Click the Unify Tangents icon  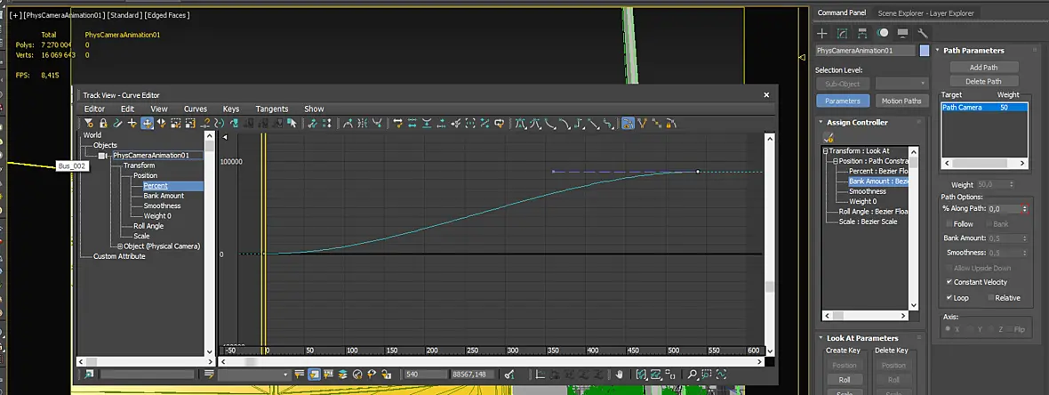tap(656, 123)
